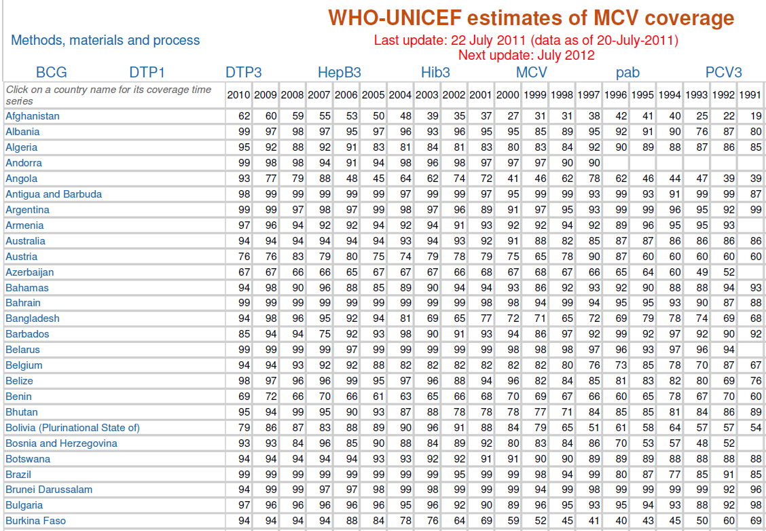Click Albania's 2010 coverage value cell
The width and height of the screenshot is (766, 531).
click(x=238, y=132)
